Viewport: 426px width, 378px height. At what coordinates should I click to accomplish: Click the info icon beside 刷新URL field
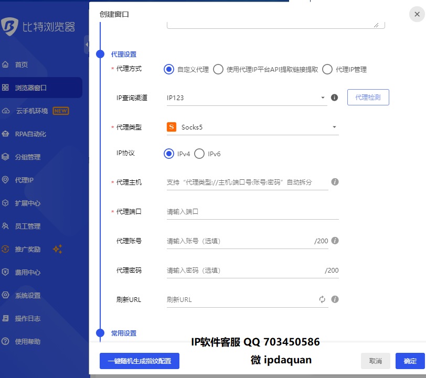(x=335, y=299)
